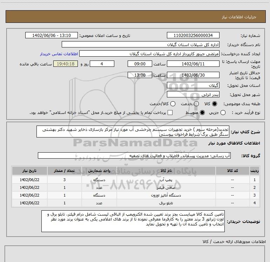The image size is (270, 262).
Task: Click the تعداد / مقدار column header
Action: pos(65,171)
